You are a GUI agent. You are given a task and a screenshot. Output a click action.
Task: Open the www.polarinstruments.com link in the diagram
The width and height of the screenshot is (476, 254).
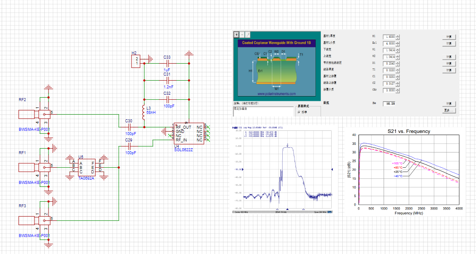[277, 94]
